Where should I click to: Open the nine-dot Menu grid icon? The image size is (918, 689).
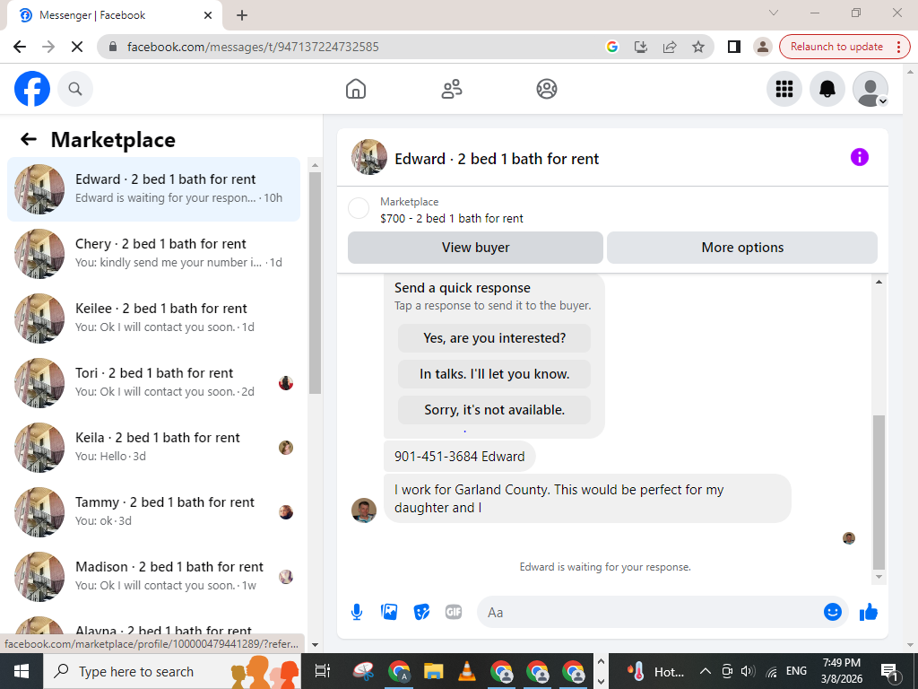[x=784, y=89]
